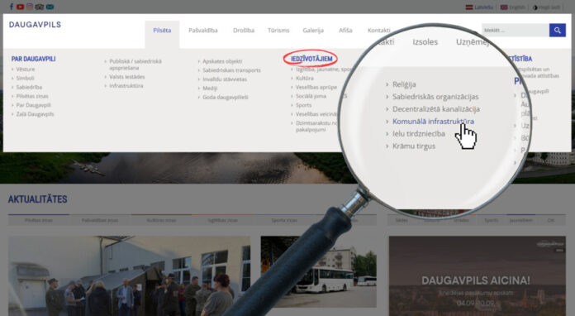
Task: Open the Kontakti menu
Action: pos(379,31)
